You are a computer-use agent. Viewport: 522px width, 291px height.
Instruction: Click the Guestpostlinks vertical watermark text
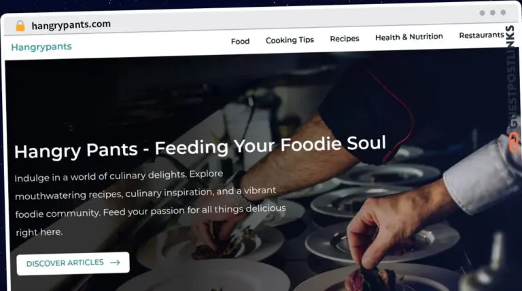click(512, 77)
